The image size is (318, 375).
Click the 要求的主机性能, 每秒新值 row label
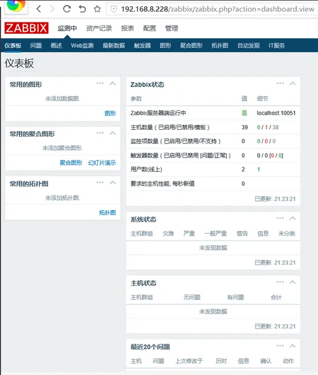point(162,183)
